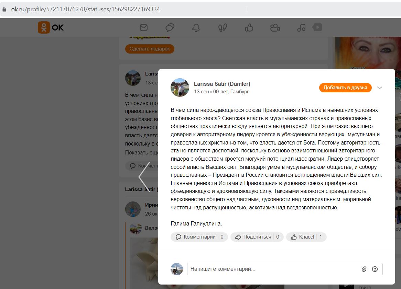Image resolution: width=401 pixels, height=289 pixels.
Task: Open discussions chat bubble icon
Action: coord(170,27)
